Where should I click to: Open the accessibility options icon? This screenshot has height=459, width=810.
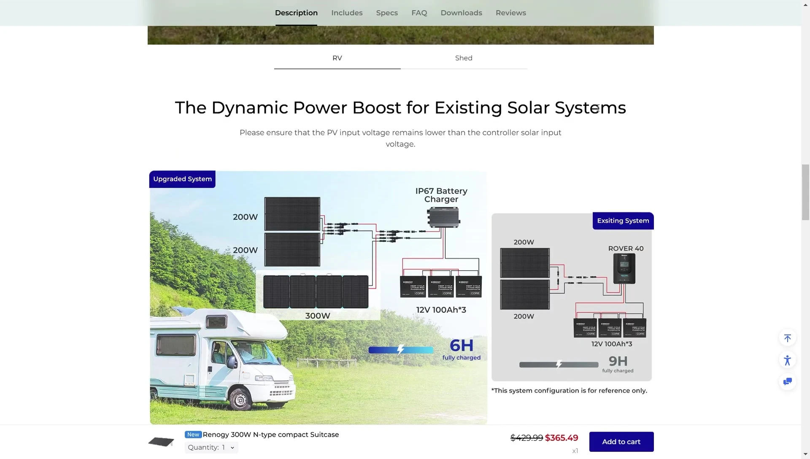(787, 360)
